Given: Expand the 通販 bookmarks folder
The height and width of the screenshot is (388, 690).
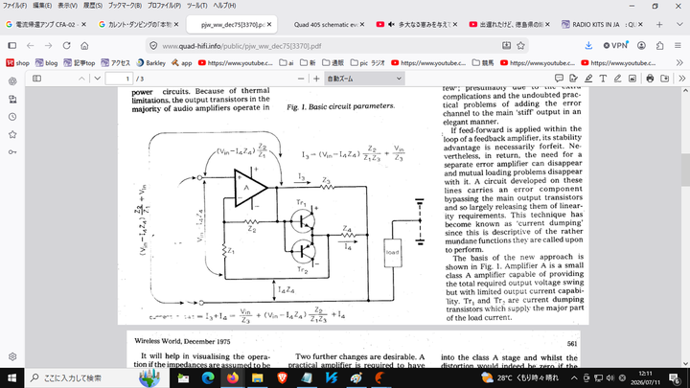Looking at the screenshot, I should (x=333, y=63).
